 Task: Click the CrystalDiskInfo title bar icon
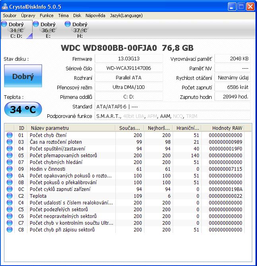tap(5, 6)
